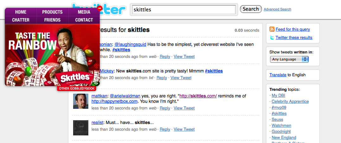The image size is (341, 143).
Task: Open the Feed for this query link
Action: point(293,29)
